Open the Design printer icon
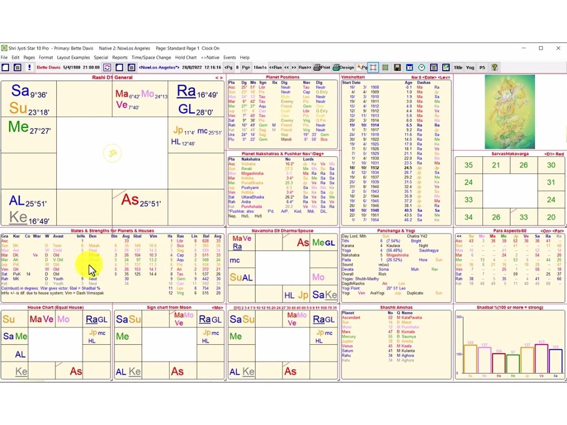This screenshot has width=567, height=425. [x=343, y=68]
